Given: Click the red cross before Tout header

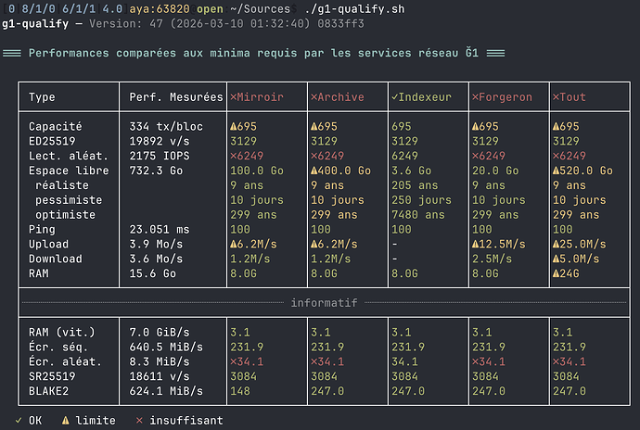Looking at the screenshot, I should (556, 97).
